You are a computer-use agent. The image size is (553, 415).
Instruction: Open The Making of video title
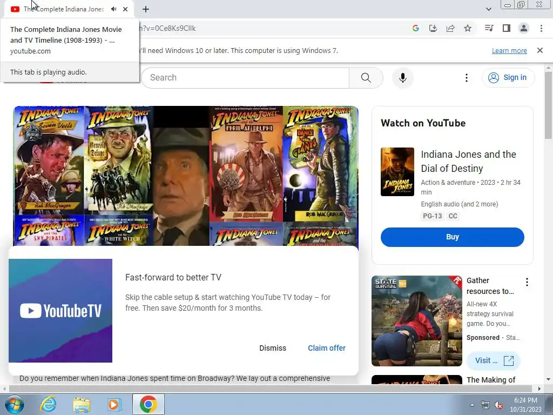click(x=490, y=380)
